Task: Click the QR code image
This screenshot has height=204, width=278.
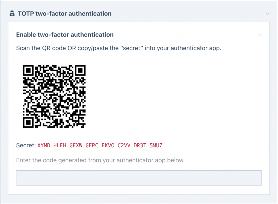Action: 54,96
